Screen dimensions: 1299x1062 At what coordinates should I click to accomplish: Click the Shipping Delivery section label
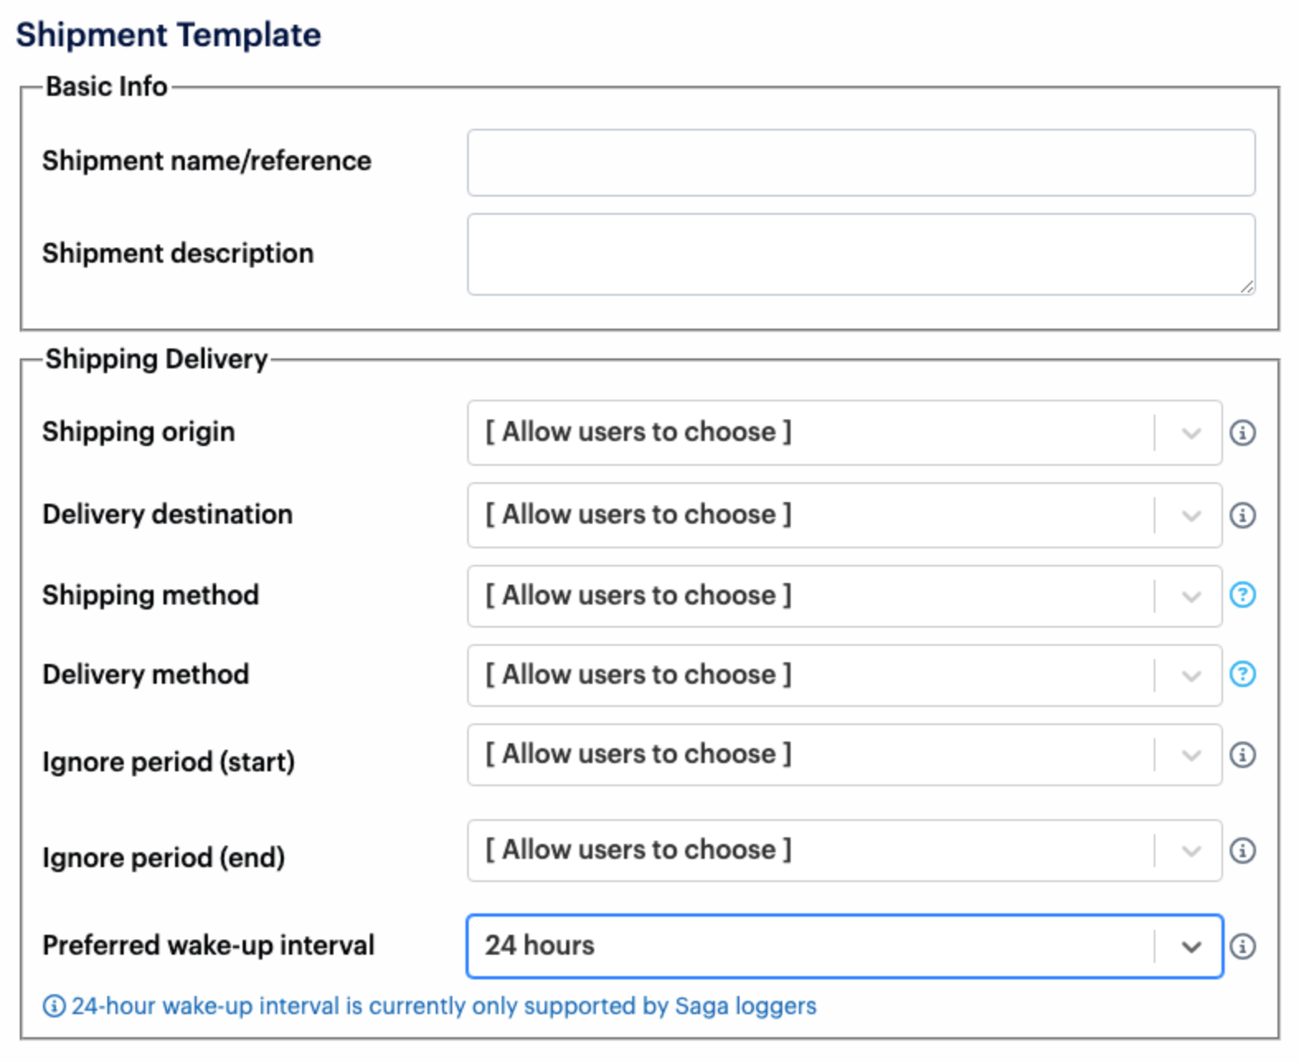click(x=157, y=359)
